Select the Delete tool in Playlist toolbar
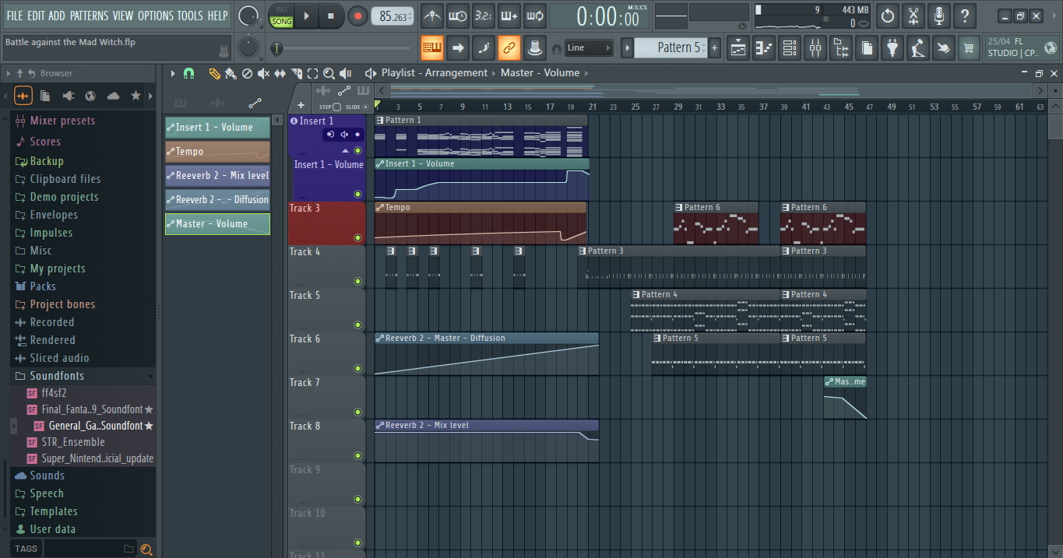This screenshot has height=558, width=1063. tap(247, 73)
